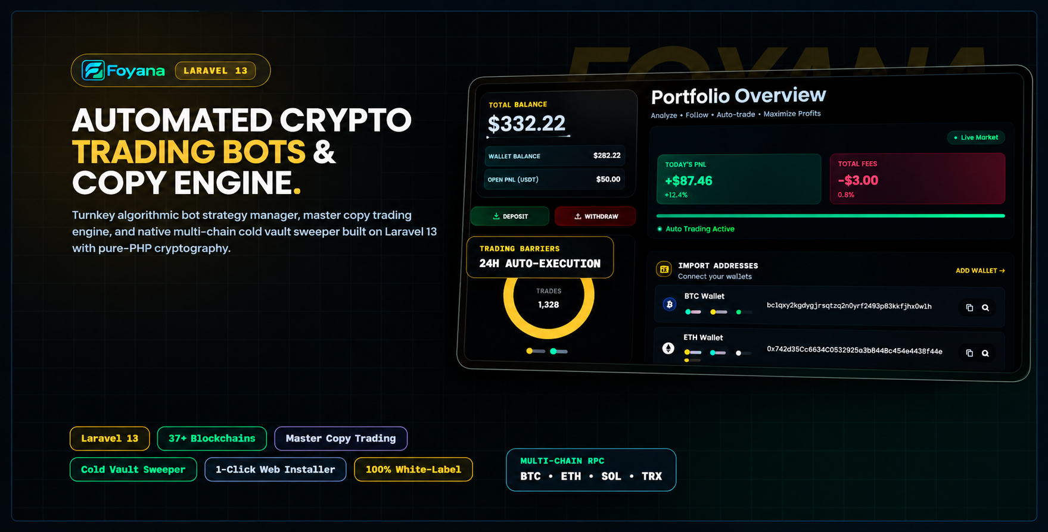Open the ADD WALLET link
The image size is (1048, 532).
tap(980, 271)
